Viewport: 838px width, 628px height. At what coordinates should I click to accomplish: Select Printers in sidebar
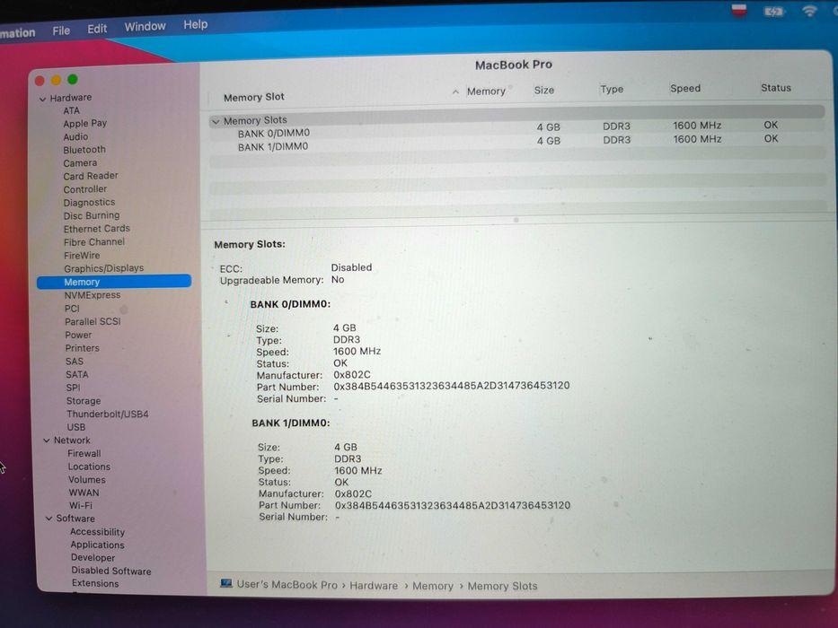(x=83, y=348)
